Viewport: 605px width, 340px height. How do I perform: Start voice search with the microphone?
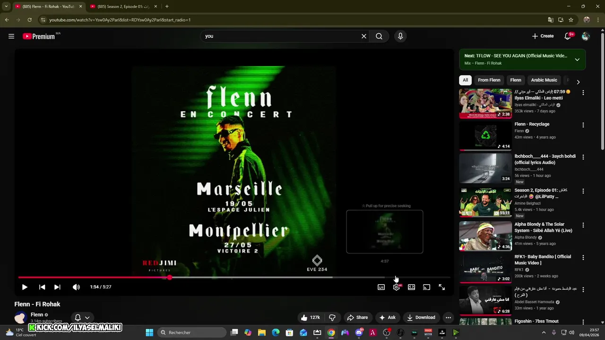(400, 36)
